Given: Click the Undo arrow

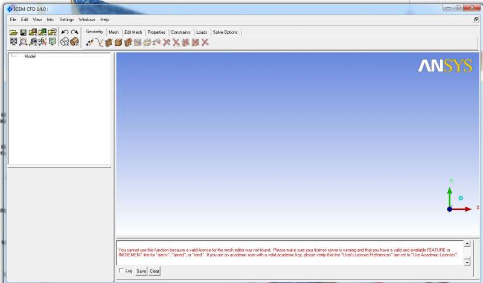Looking at the screenshot, I should [65, 32].
